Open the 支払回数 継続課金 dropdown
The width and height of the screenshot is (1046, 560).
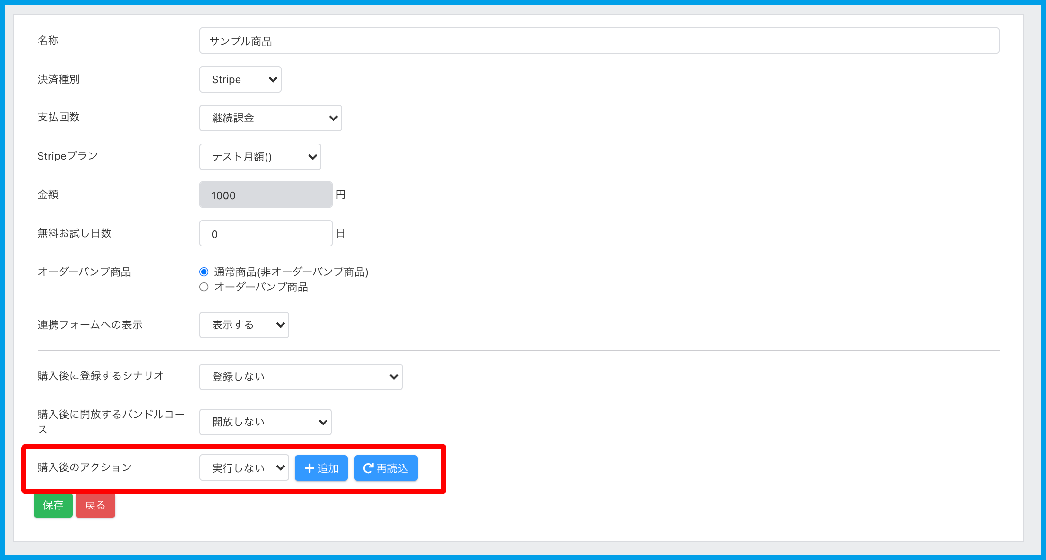point(270,118)
